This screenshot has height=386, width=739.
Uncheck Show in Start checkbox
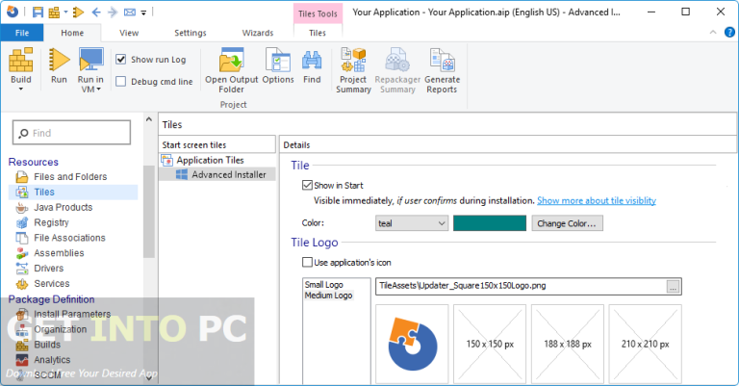tap(307, 185)
